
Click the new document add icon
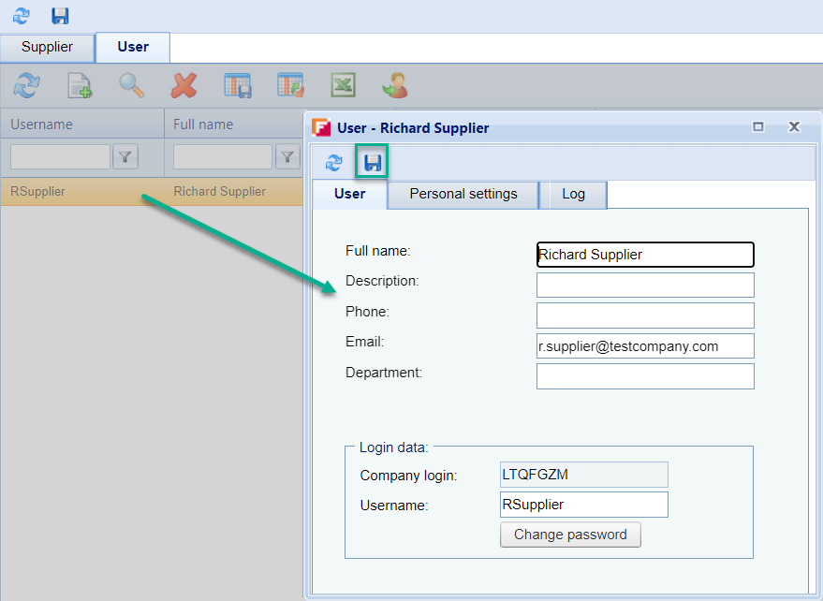tap(80, 86)
